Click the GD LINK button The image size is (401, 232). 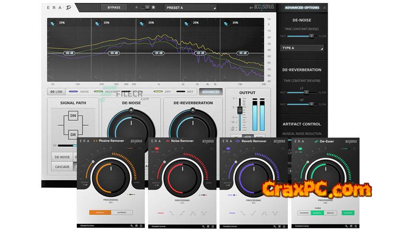(x=57, y=92)
